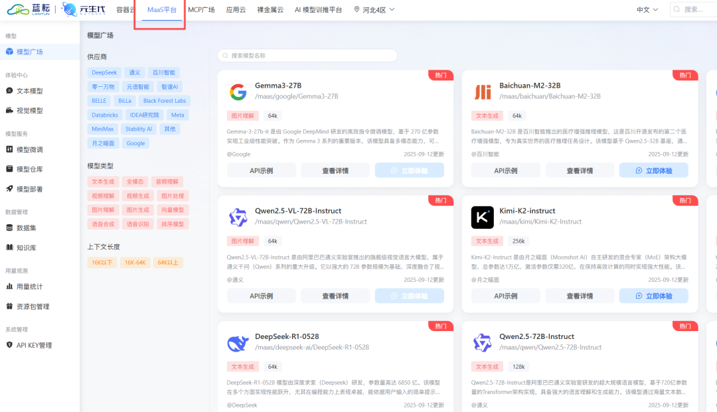Toggle 全模态 model type filter
Viewport: 717px width, 412px height.
tap(135, 182)
